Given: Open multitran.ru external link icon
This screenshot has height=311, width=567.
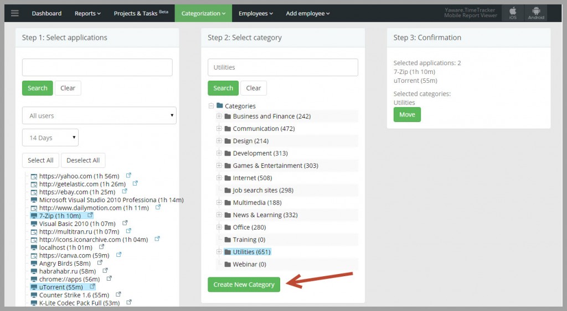Looking at the screenshot, I should click(128, 231).
